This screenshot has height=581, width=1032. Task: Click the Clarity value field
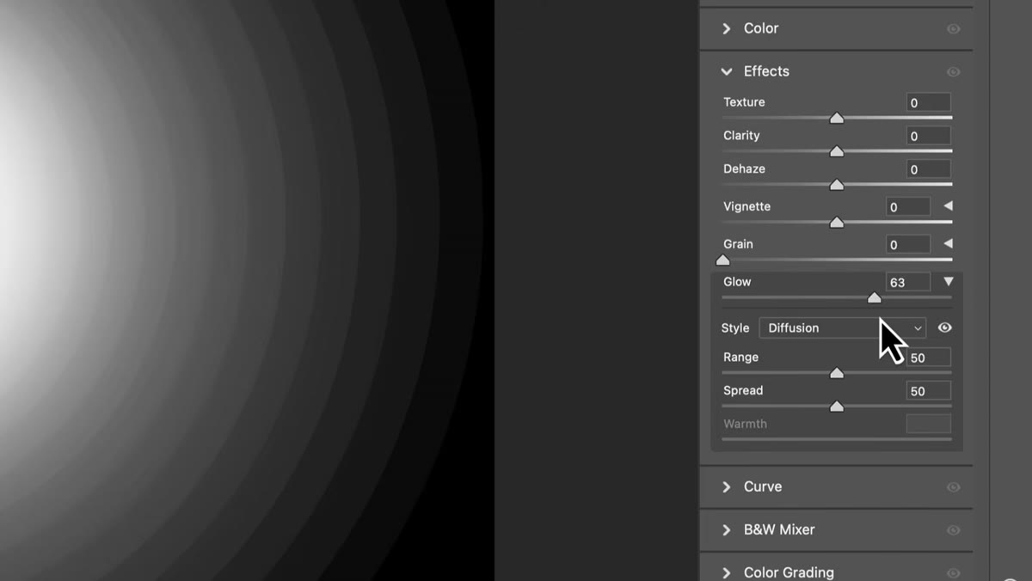(x=929, y=136)
